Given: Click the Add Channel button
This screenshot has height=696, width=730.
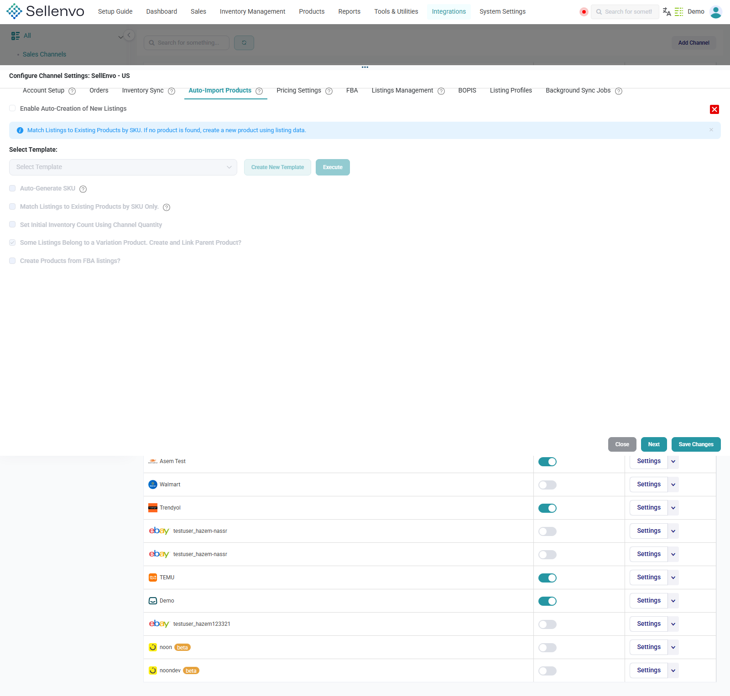Looking at the screenshot, I should pos(694,43).
